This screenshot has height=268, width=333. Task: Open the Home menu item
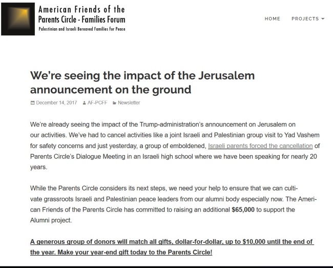(x=272, y=19)
